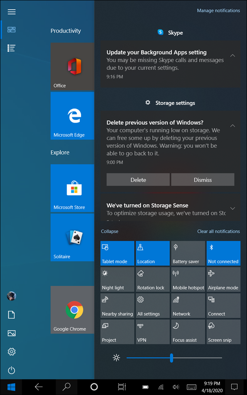Toggle Location quick action
Viewport: 247px width, 395px height.
pos(152,253)
